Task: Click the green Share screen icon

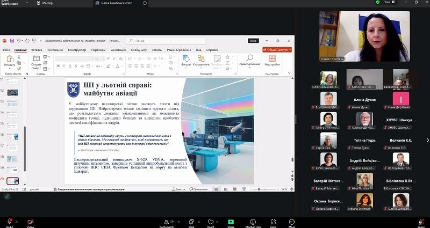Action: click(x=231, y=220)
